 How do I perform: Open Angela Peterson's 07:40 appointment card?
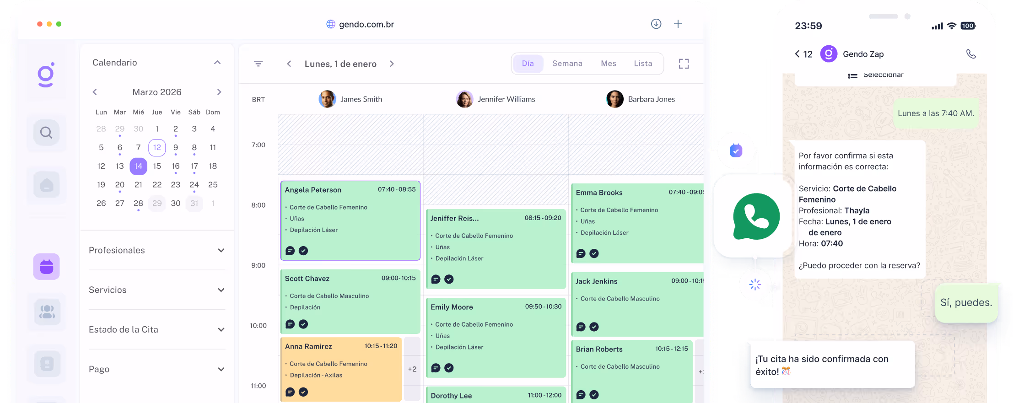pos(350,220)
